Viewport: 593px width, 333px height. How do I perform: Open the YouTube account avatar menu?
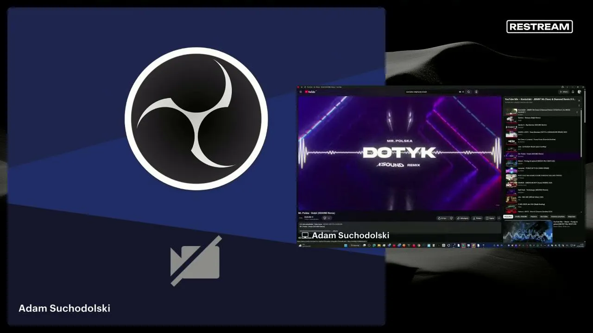pyautogui.click(x=579, y=92)
